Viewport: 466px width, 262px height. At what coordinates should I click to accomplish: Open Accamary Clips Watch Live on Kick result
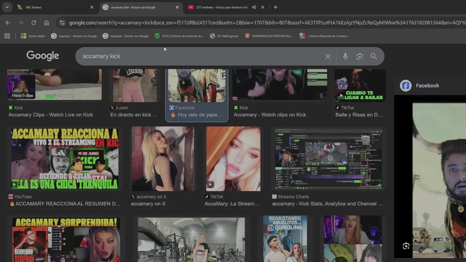point(51,115)
